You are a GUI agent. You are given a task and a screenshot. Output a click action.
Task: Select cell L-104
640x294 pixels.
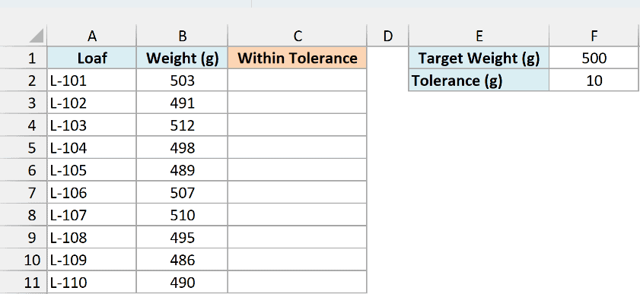[x=92, y=147]
